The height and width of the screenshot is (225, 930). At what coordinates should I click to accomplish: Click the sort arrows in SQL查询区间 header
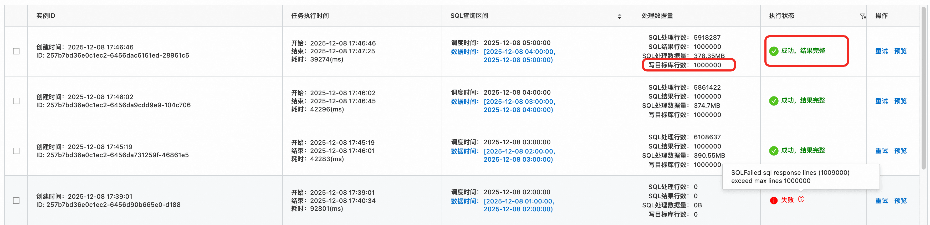pos(619,16)
